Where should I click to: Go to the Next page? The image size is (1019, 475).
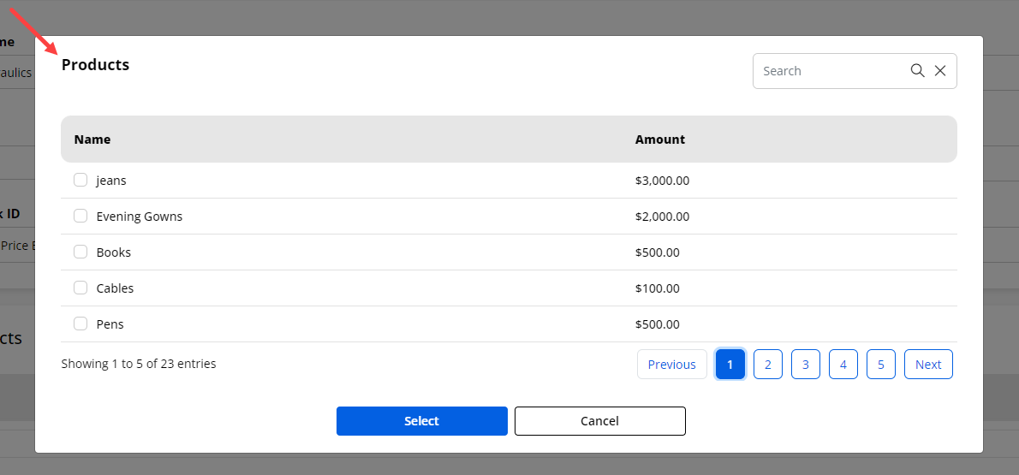[928, 365]
